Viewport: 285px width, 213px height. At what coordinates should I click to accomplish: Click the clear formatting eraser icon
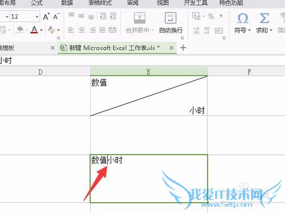point(51,30)
